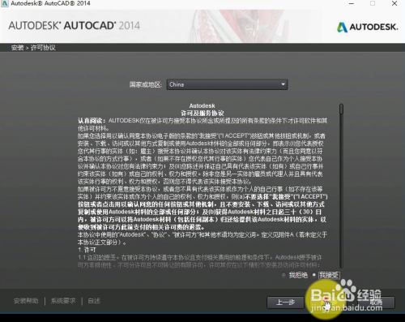The image size is (405, 322).
Task: Select the 我接受 (I accept) radio button
Action: (x=314, y=275)
